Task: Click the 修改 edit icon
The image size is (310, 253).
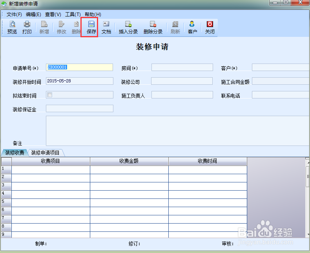Action: (61, 27)
